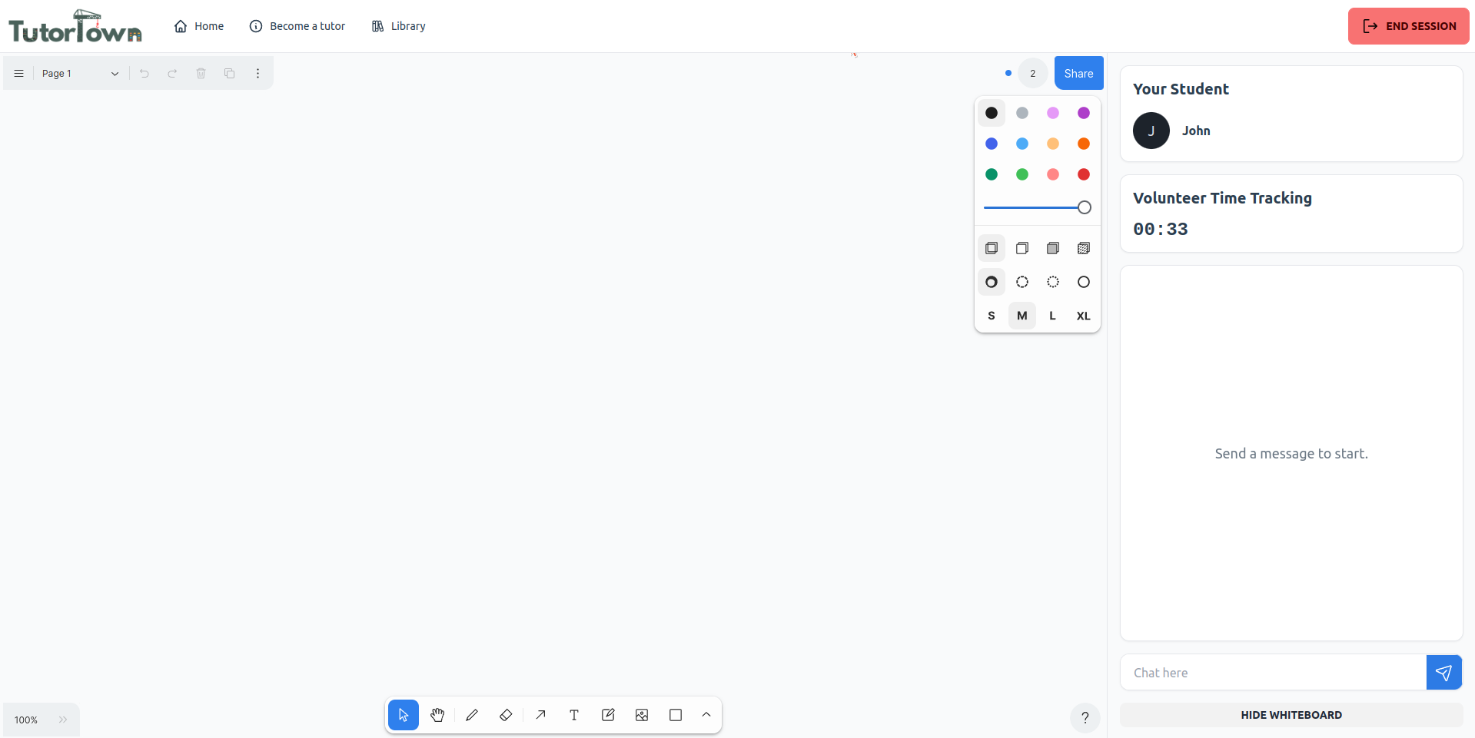Select the eraser tool
Viewport: 1475px width, 738px height.
point(506,715)
